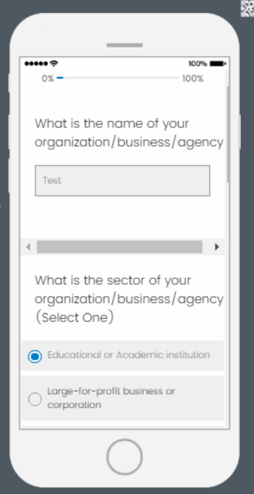Click the 0% progress label
Screen dimensions: 254x494
click(48, 78)
